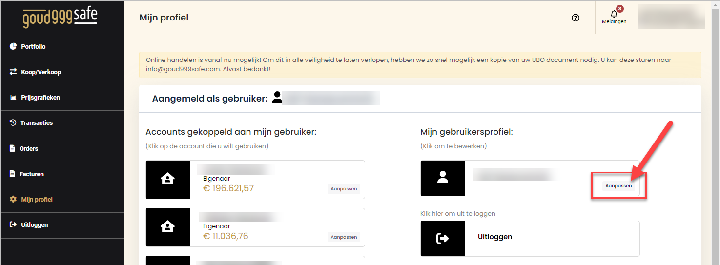Click the Prijsgrafieken chart icon
720x265 pixels.
[x=13, y=98]
